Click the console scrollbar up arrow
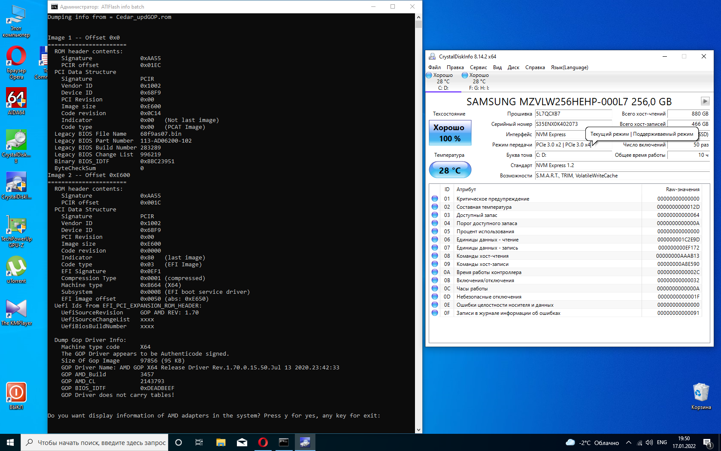This screenshot has width=721, height=451. 418,17
